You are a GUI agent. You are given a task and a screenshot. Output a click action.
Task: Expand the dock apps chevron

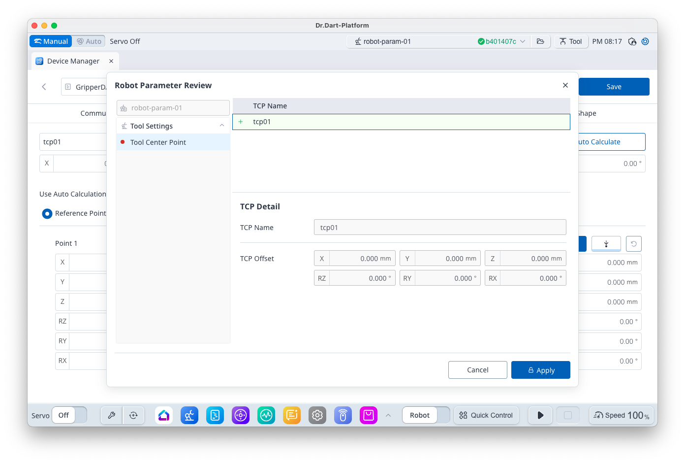pos(388,415)
